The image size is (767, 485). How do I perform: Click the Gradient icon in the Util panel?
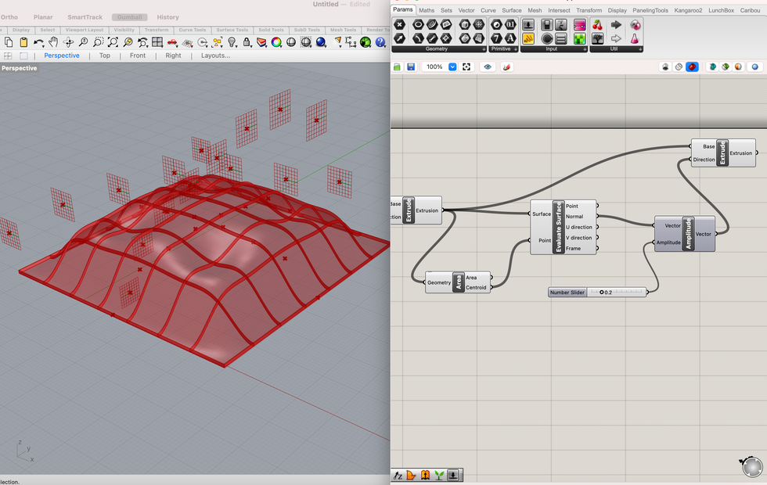636,23
